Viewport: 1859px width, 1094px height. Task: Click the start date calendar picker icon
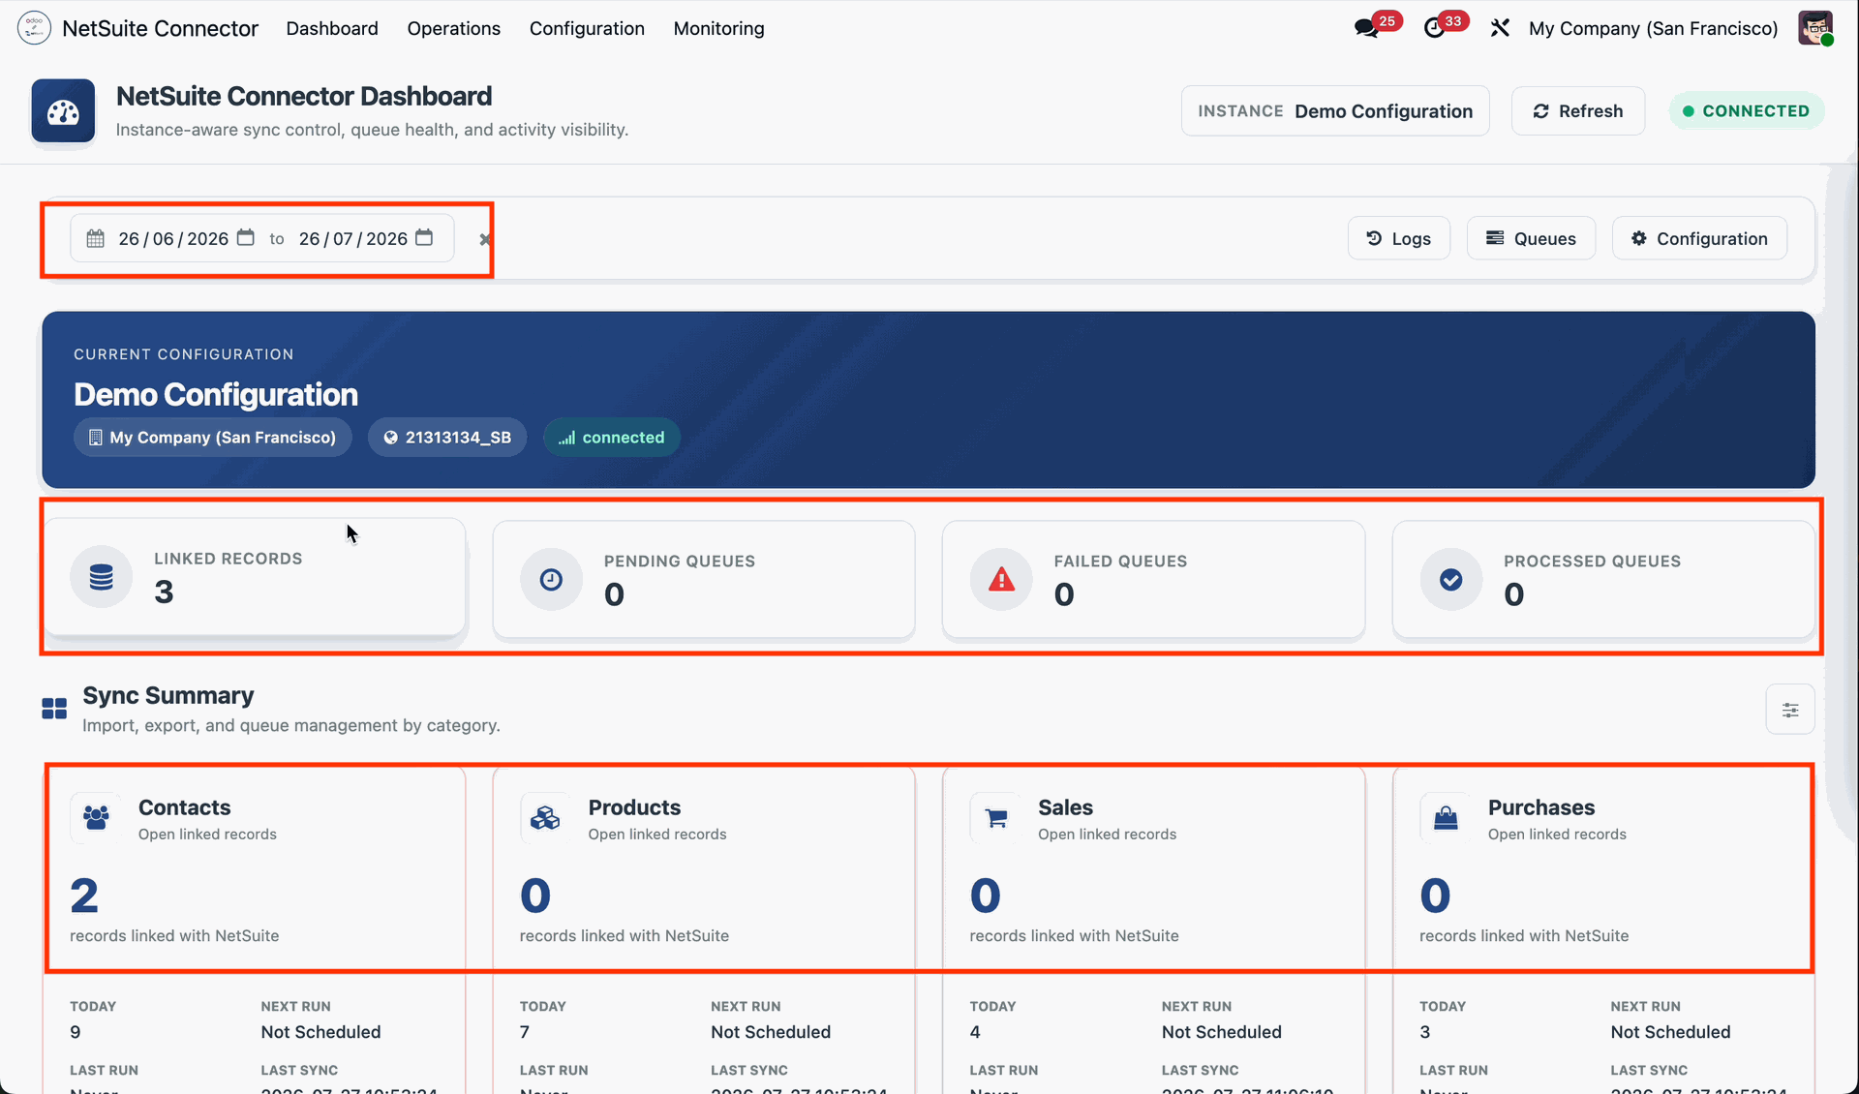point(246,237)
